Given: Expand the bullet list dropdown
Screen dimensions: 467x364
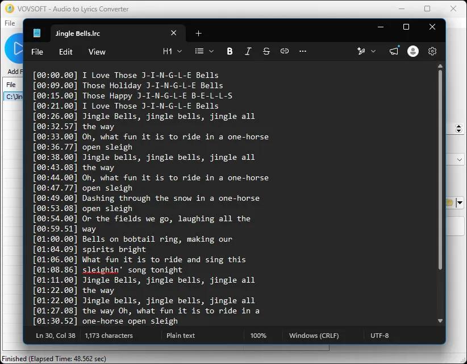Looking at the screenshot, I should (204, 51).
